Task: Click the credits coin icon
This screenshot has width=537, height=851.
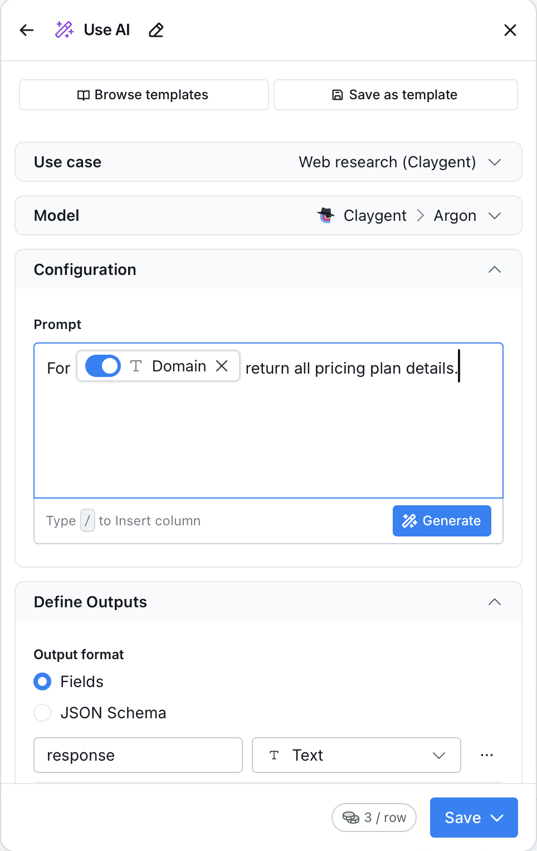Action: [x=351, y=818]
